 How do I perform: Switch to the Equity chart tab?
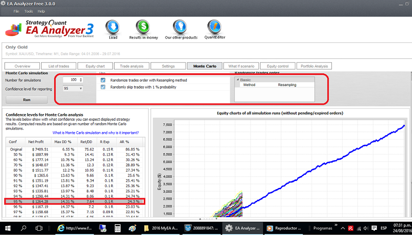[x=94, y=66]
